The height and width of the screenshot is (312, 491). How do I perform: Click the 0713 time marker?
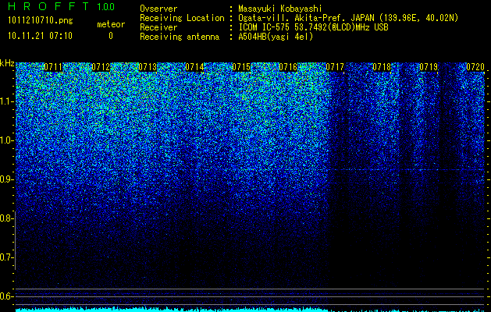click(x=148, y=67)
